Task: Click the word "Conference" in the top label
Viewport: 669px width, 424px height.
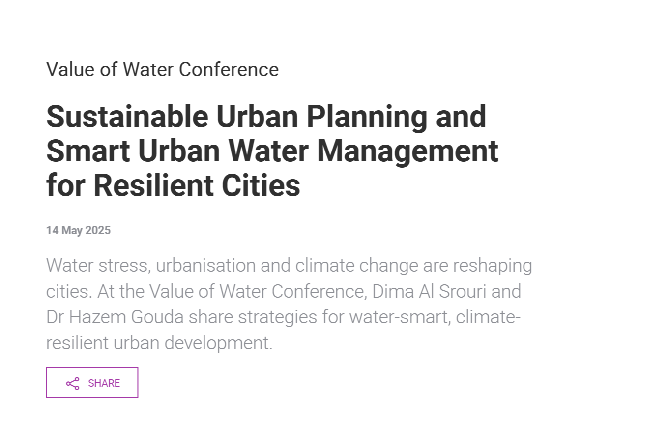Action: 229,70
